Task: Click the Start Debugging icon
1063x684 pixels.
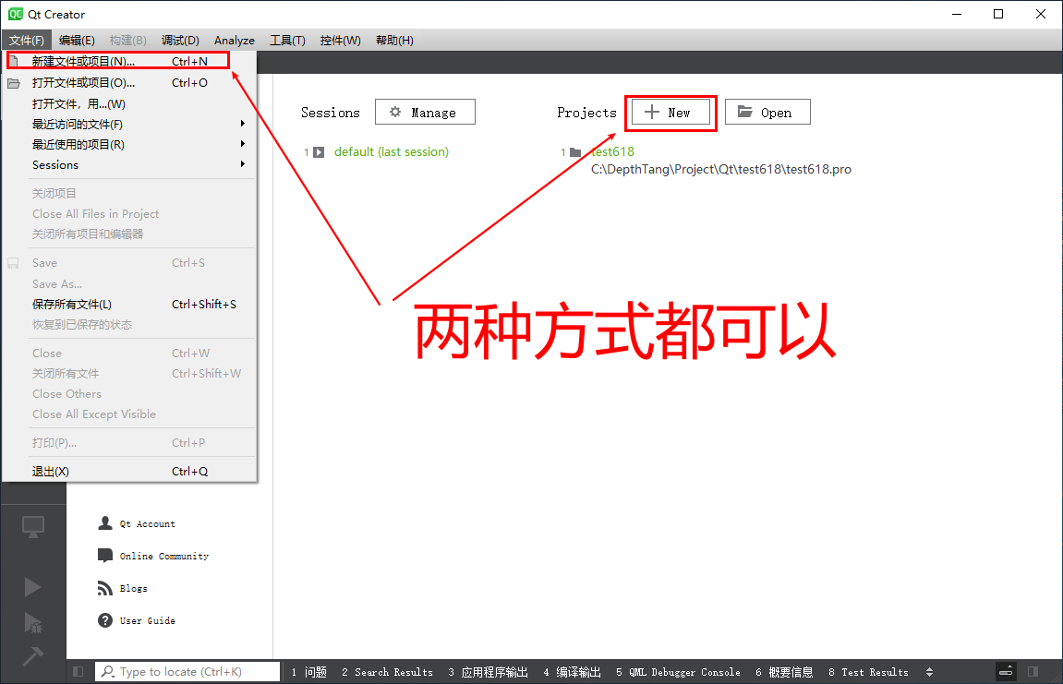Action: pos(32,622)
